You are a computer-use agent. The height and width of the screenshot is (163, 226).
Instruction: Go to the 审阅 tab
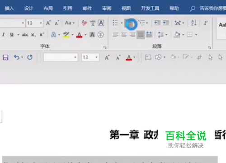(107, 8)
